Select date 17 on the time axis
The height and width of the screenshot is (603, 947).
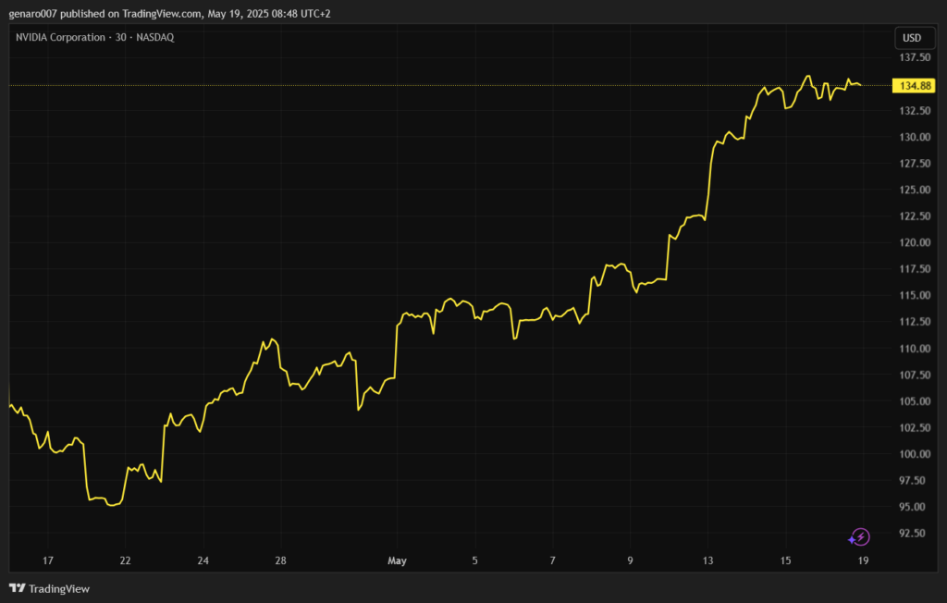48,560
